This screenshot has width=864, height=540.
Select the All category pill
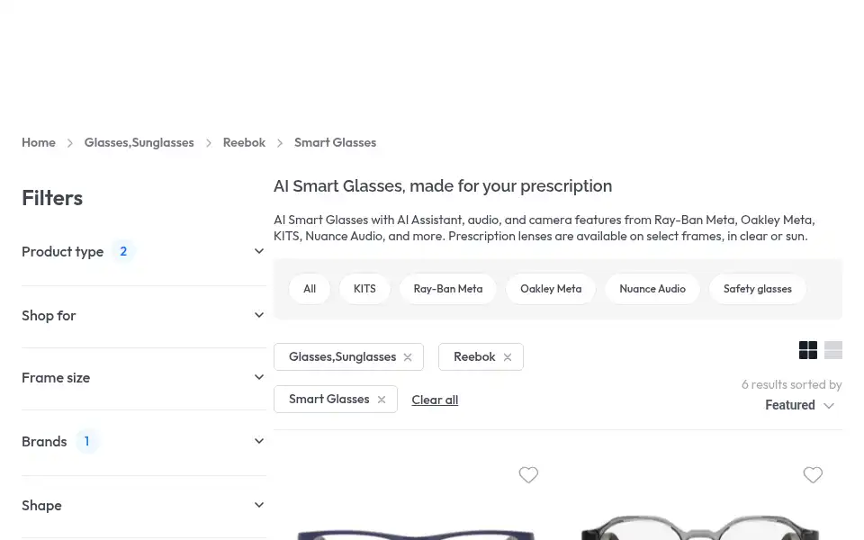pos(310,289)
